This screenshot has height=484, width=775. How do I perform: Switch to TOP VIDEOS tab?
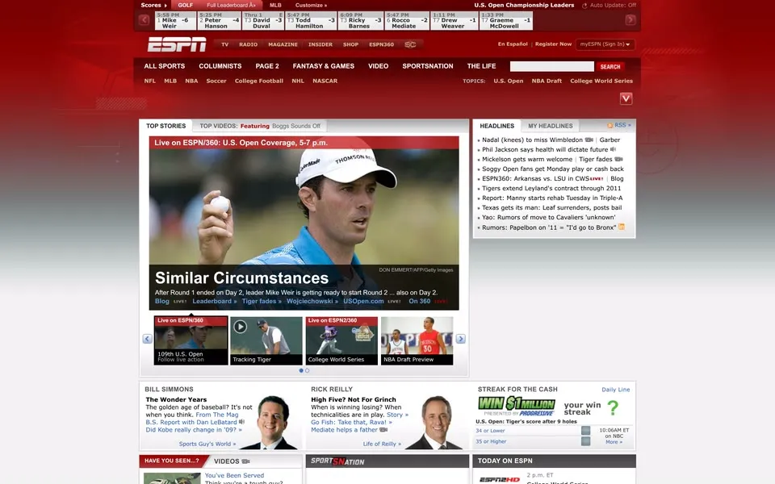click(x=260, y=126)
